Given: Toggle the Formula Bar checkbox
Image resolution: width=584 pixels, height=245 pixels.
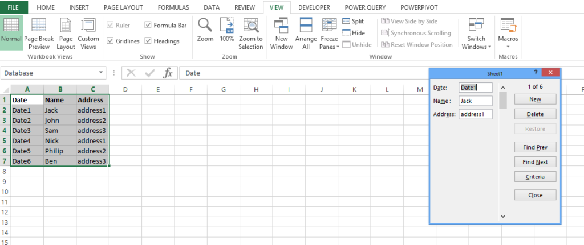Looking at the screenshot, I should click(x=148, y=25).
